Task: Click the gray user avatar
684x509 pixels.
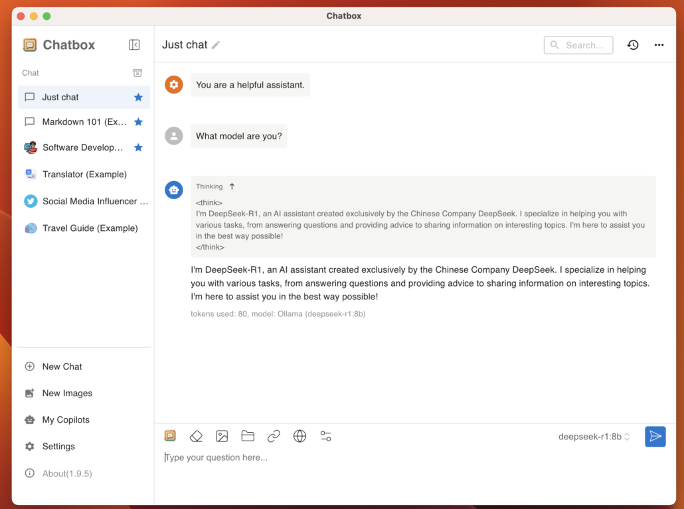Action: (x=173, y=136)
